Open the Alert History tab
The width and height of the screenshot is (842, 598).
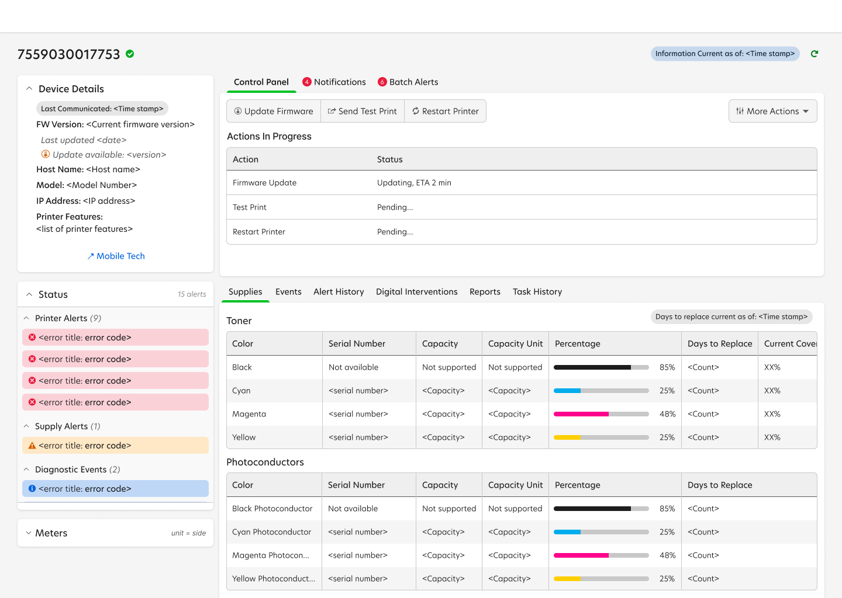(339, 291)
